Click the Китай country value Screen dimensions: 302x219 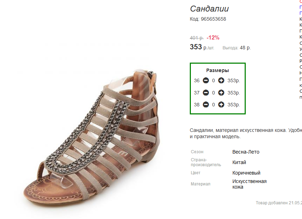[239, 162]
